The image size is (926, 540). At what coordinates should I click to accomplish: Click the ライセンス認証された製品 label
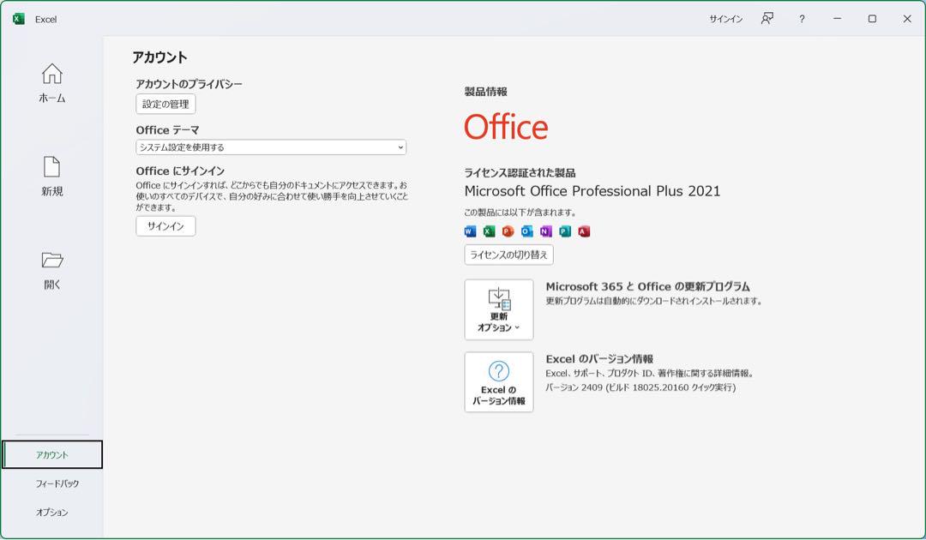coord(520,173)
